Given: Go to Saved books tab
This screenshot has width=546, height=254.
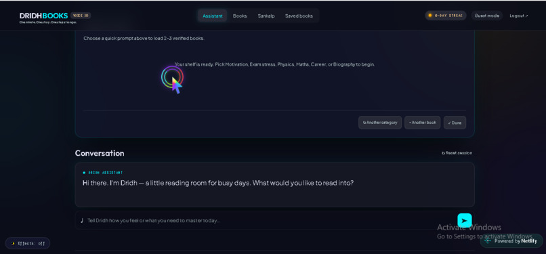Looking at the screenshot, I should pyautogui.click(x=299, y=16).
